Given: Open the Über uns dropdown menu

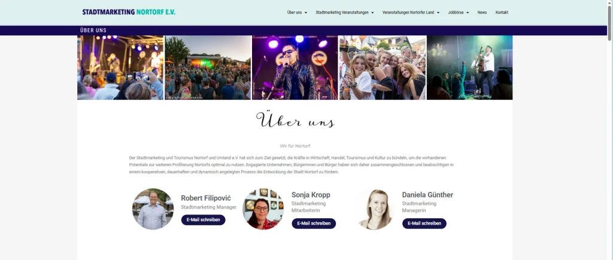Looking at the screenshot, I should click(297, 13).
